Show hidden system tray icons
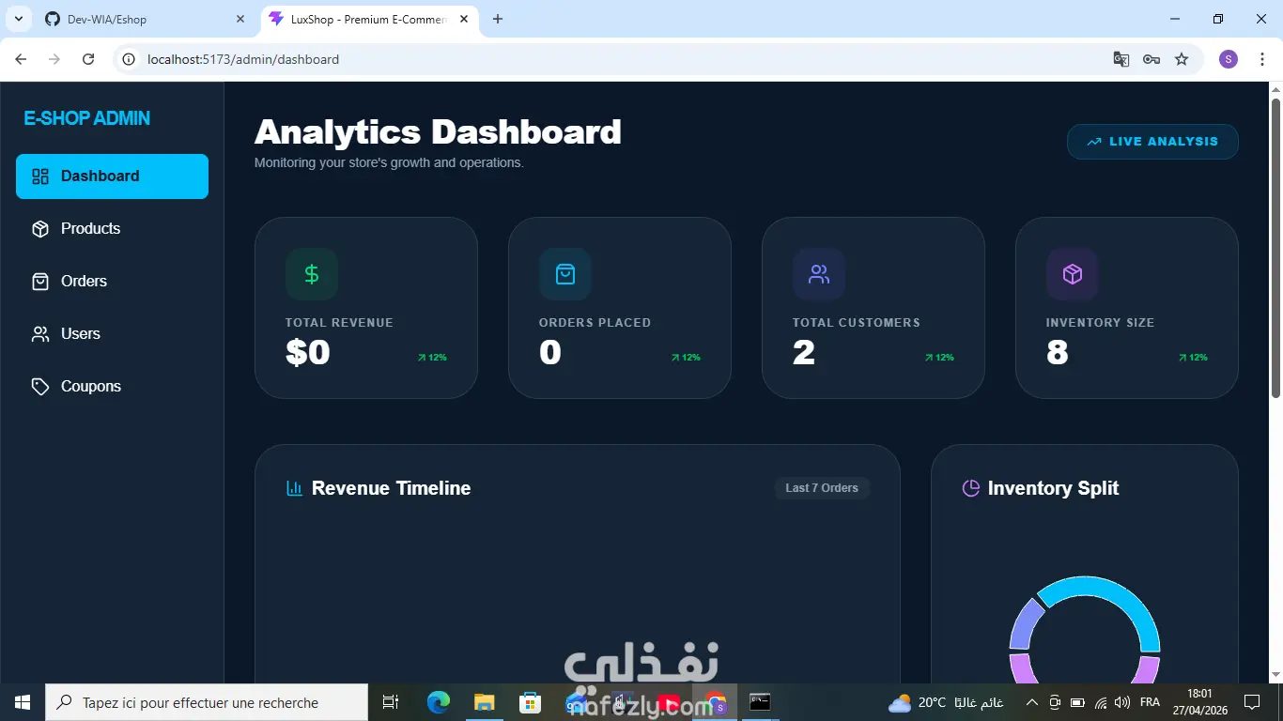 click(1031, 702)
